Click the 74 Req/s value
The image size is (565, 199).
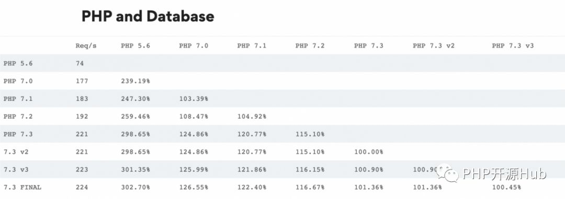(x=80, y=63)
